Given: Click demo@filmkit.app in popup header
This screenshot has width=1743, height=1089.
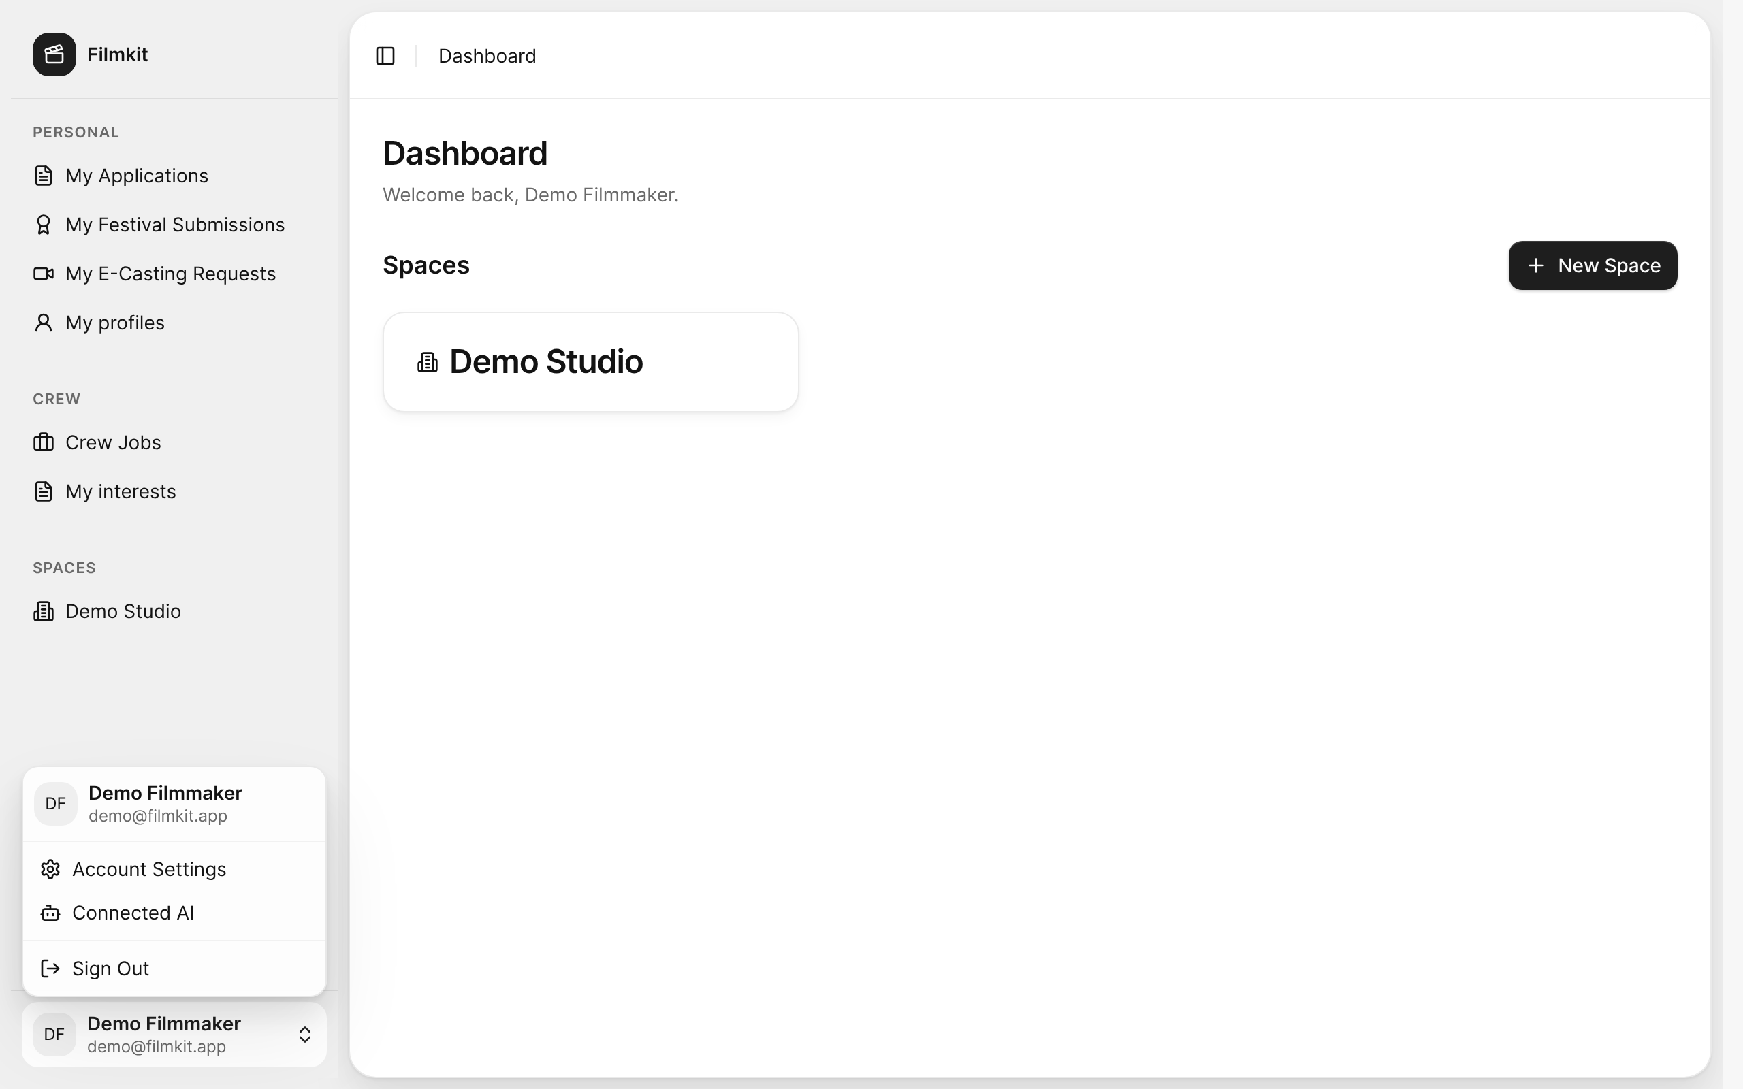Looking at the screenshot, I should click(158, 816).
